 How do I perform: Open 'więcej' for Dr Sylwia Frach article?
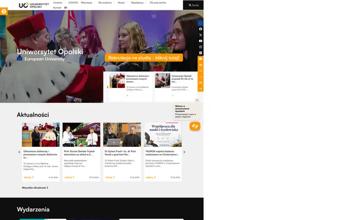coord(110,177)
